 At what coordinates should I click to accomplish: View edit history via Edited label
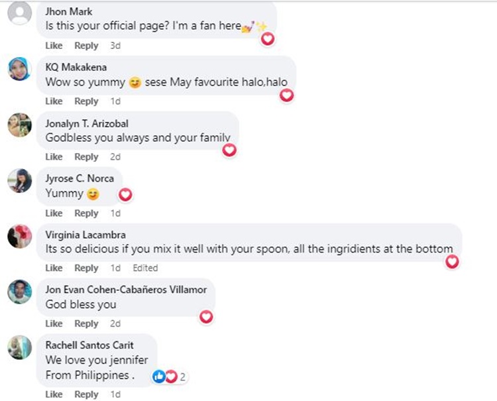pos(145,268)
